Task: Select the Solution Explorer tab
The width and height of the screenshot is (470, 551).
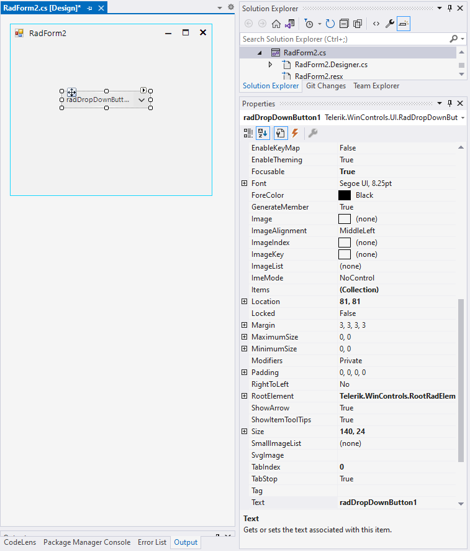Action: 271,86
